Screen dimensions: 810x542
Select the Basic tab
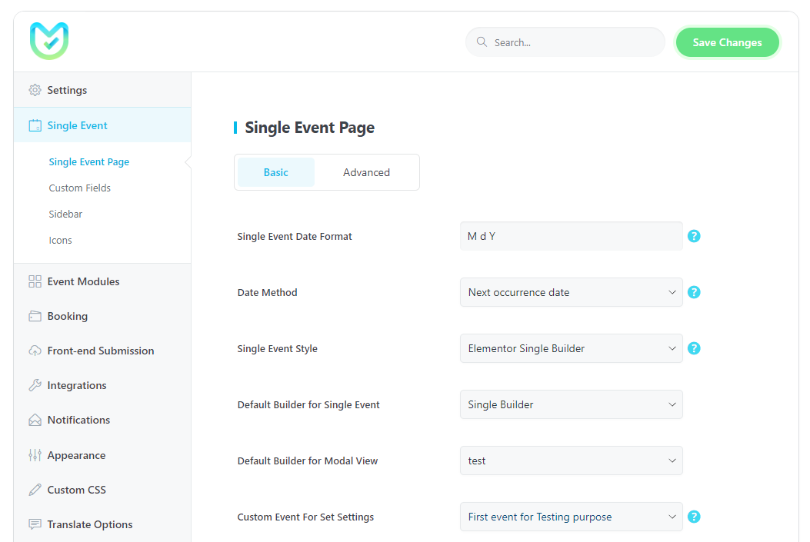click(x=275, y=172)
